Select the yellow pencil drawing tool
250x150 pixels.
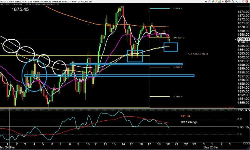tap(216, 2)
